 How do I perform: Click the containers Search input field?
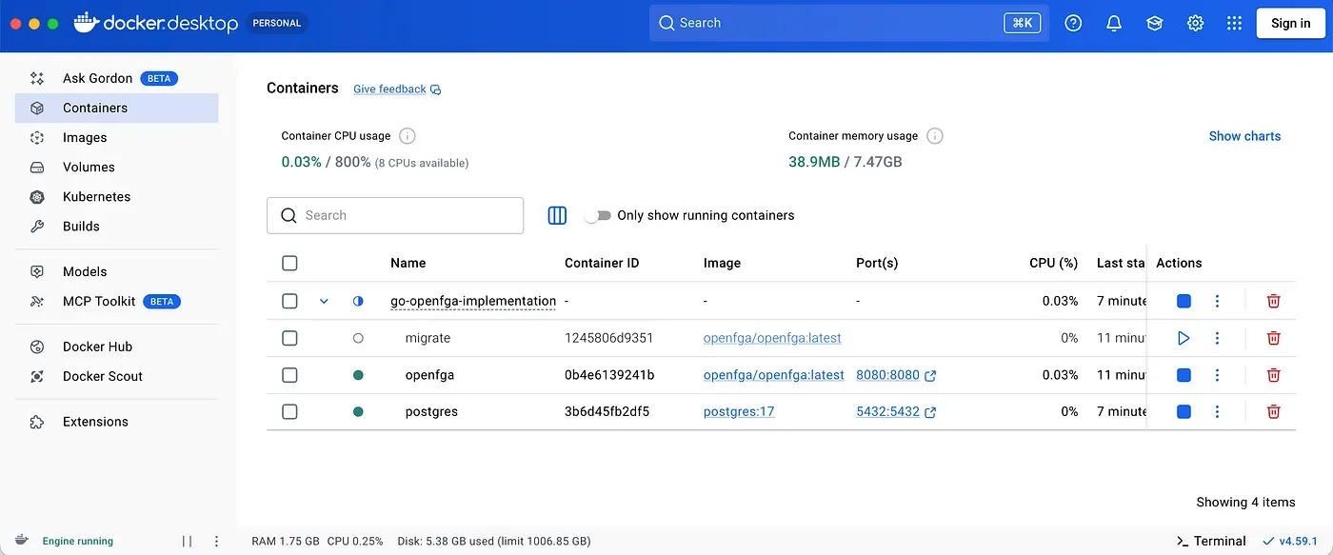(395, 215)
